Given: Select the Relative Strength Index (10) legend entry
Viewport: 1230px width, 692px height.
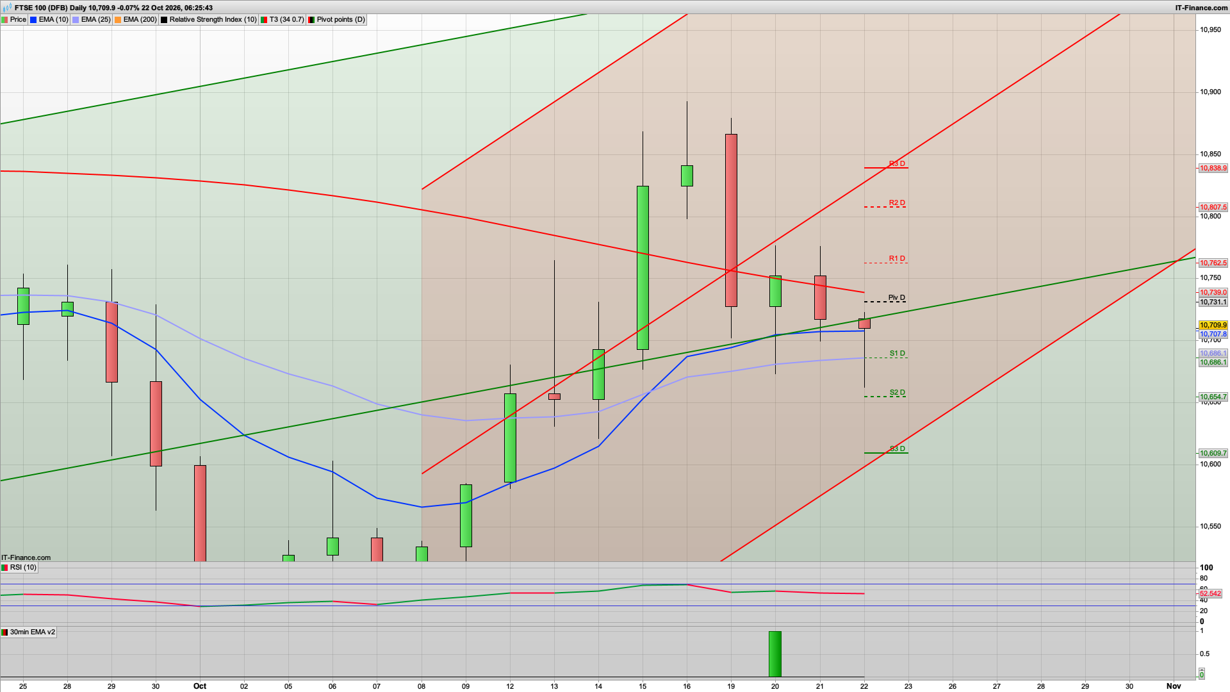Looking at the screenshot, I should pyautogui.click(x=208, y=20).
